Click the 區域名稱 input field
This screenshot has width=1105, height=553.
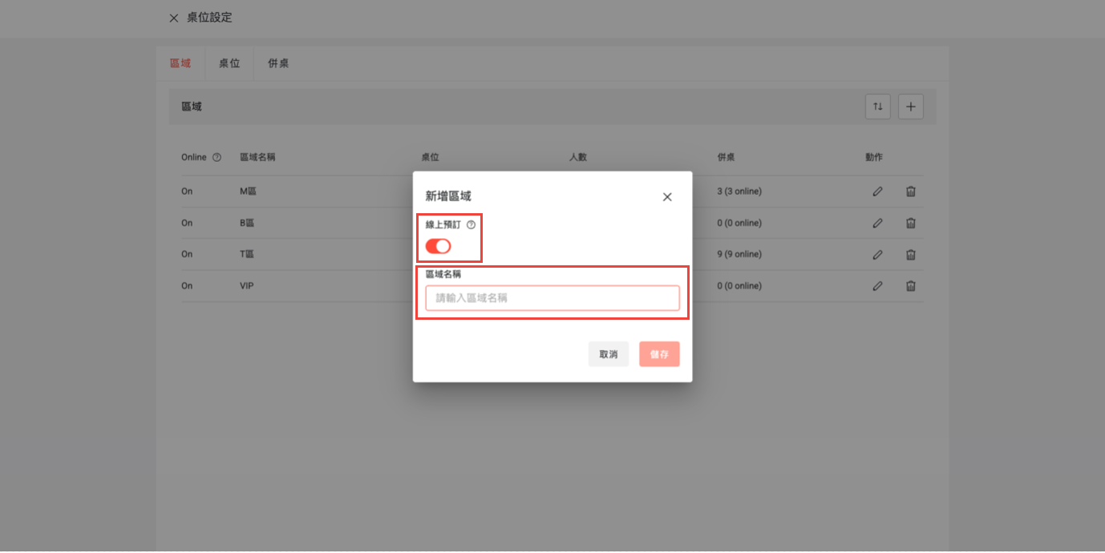tap(552, 298)
